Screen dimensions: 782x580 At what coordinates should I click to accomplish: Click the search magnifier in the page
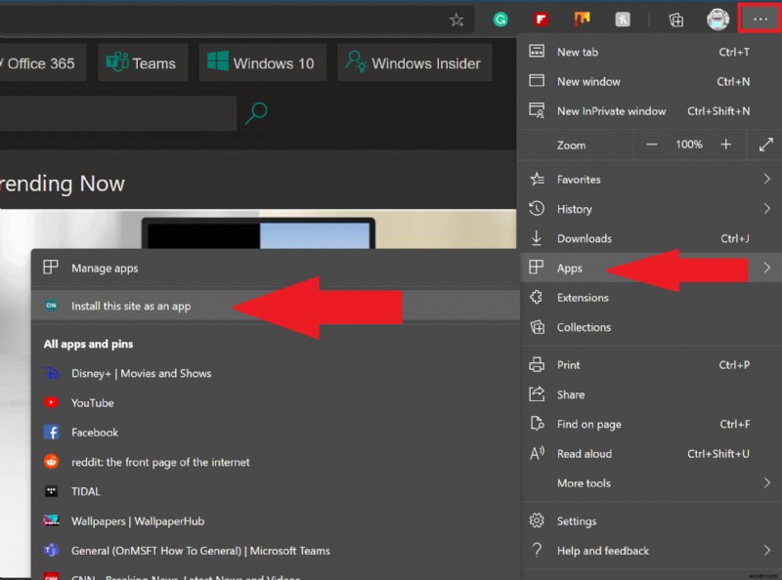pyautogui.click(x=254, y=114)
